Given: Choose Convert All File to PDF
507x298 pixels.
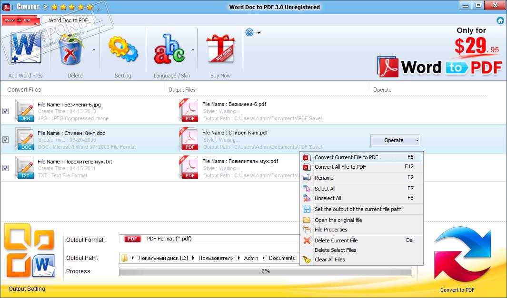Looking at the screenshot, I should point(361,167).
